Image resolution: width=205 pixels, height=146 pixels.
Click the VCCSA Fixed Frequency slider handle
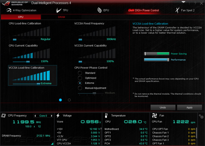[x=80, y=40]
